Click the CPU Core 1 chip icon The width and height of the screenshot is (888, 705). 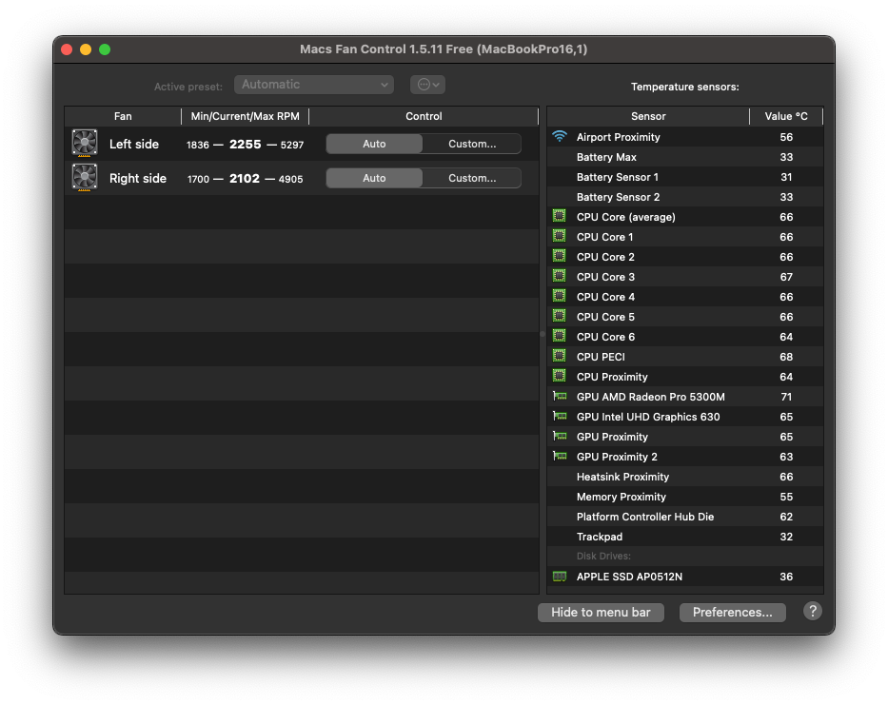point(559,236)
